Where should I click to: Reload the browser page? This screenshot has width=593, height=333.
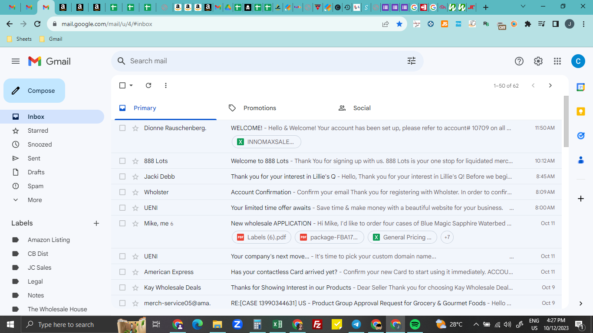[x=37, y=24]
